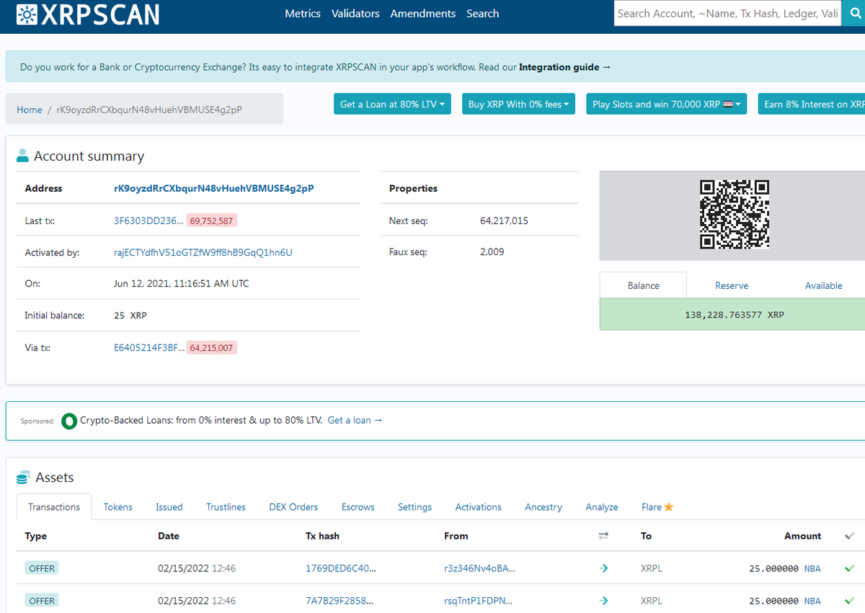Image resolution: width=865 pixels, height=613 pixels.
Task: Click the Next seq value 64,217,015
Action: point(504,220)
